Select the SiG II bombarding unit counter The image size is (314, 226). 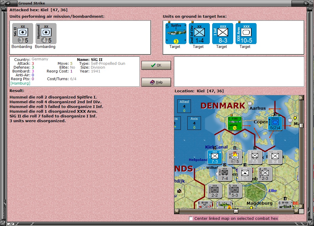(x=22, y=33)
